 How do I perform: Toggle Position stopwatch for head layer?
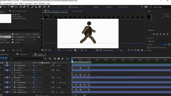pyautogui.click(x=13, y=80)
